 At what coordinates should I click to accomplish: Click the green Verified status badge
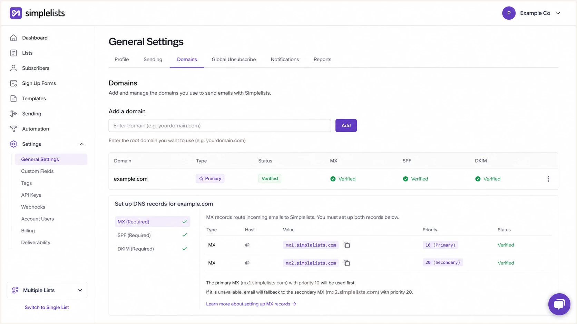point(270,179)
